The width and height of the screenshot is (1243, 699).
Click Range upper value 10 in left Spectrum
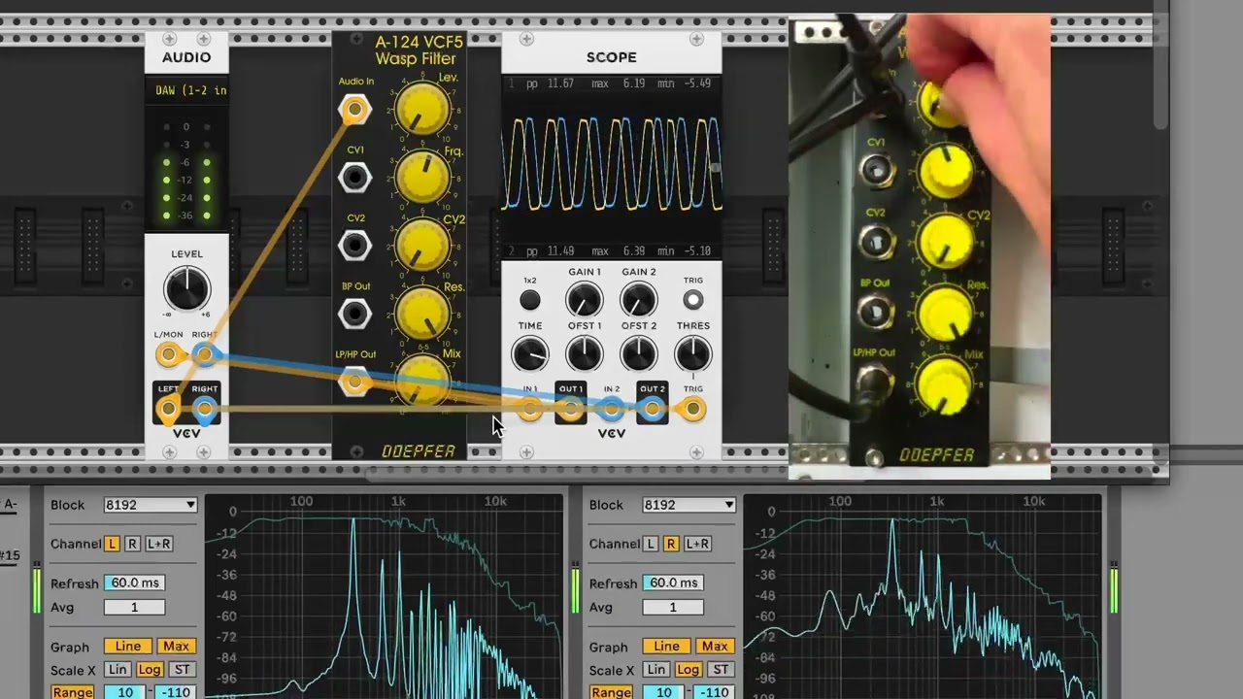(125, 692)
